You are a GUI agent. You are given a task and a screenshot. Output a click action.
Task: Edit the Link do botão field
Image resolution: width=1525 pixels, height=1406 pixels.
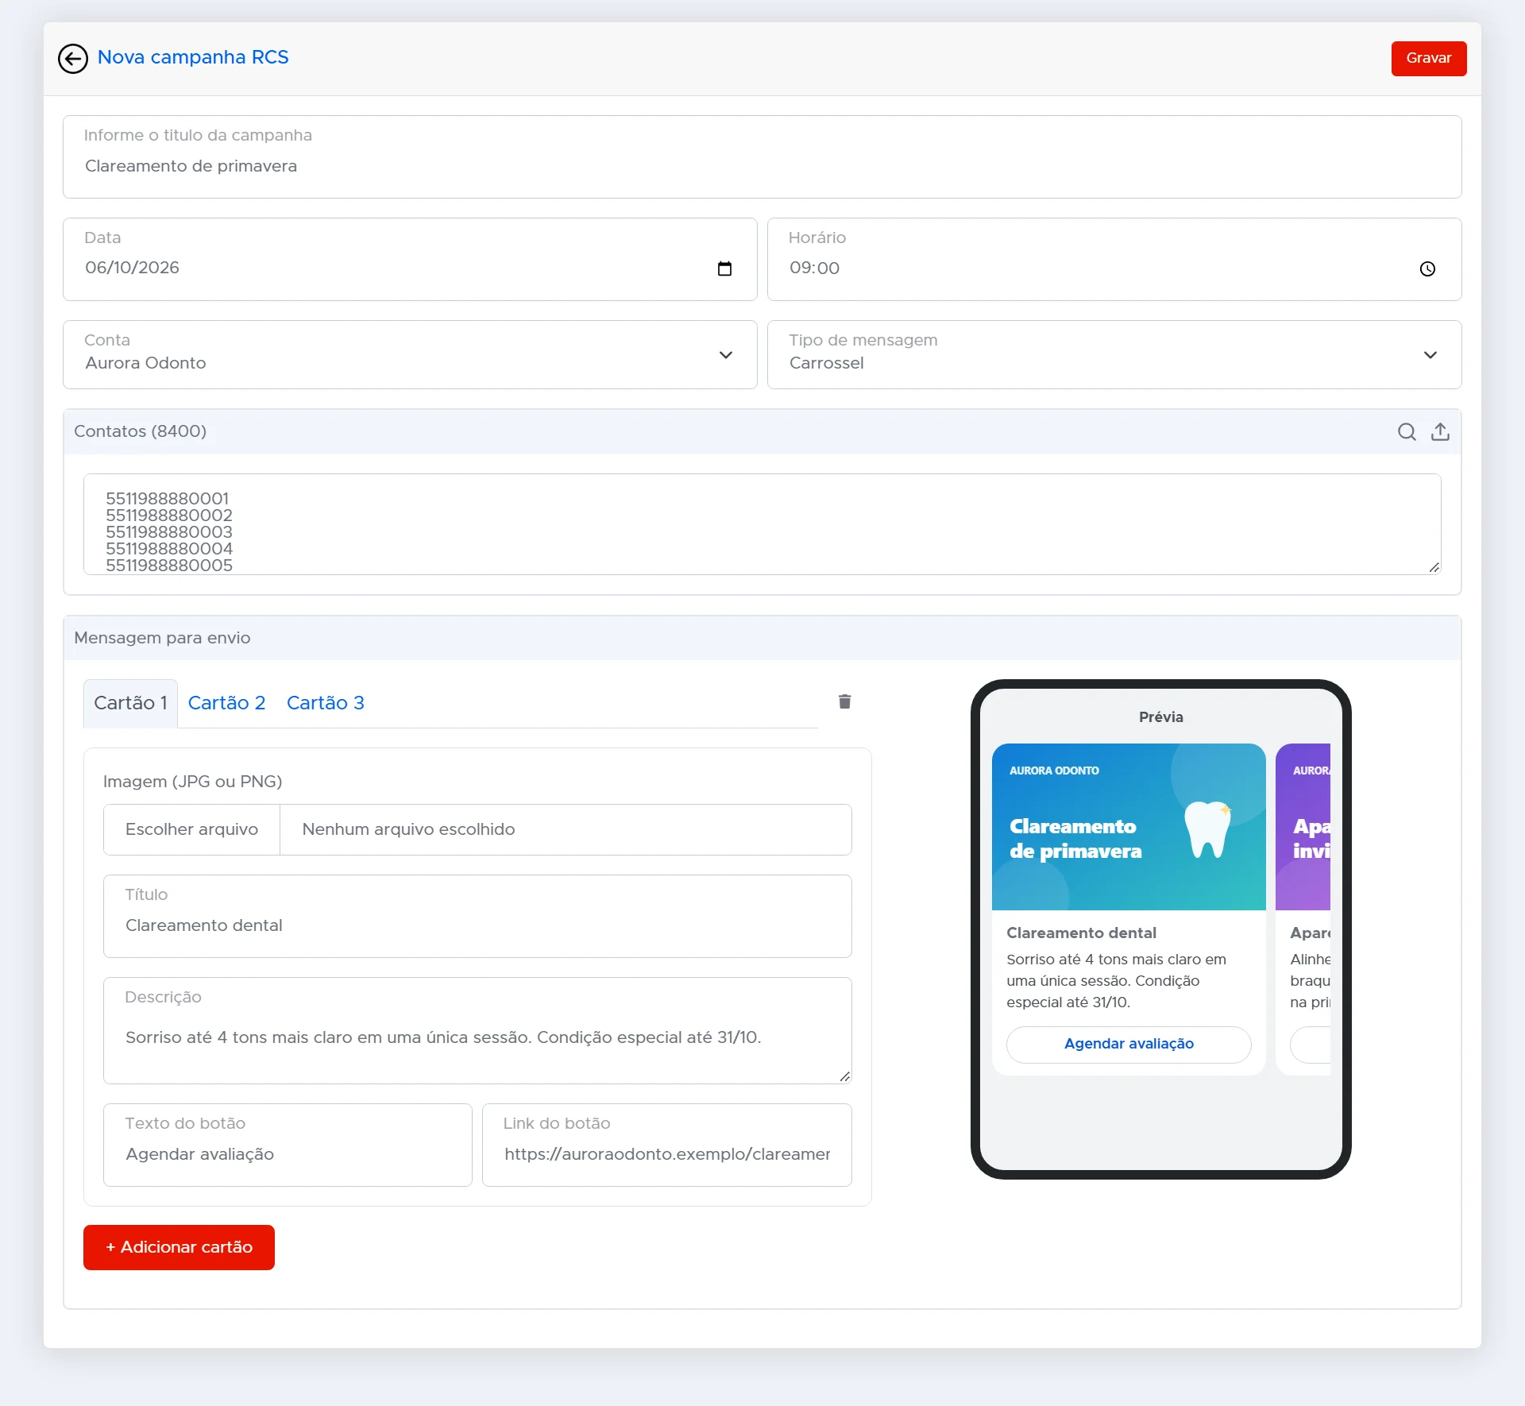click(x=666, y=1145)
